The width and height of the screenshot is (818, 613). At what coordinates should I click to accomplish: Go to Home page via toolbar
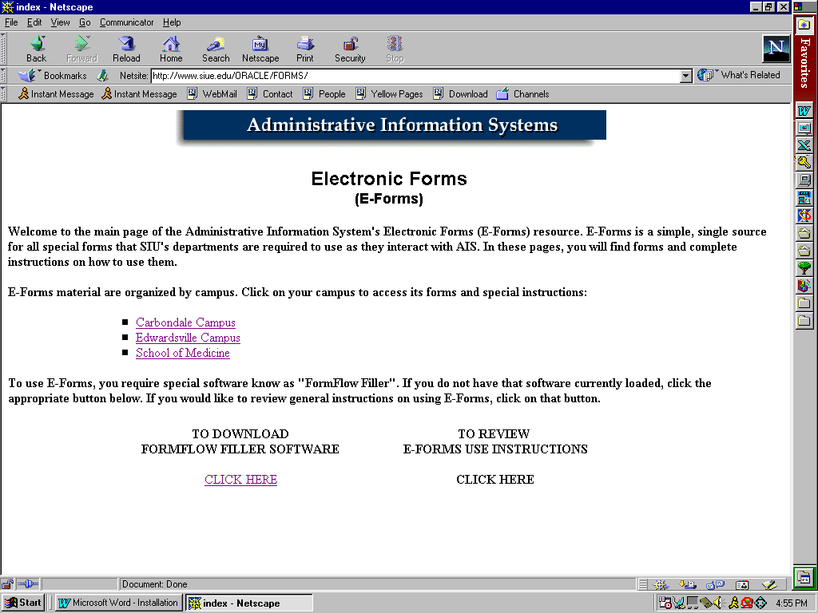point(171,49)
